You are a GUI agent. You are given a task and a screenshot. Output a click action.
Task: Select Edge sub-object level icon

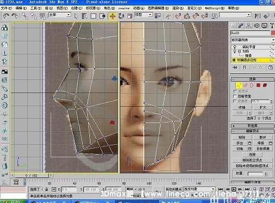coord(246,85)
